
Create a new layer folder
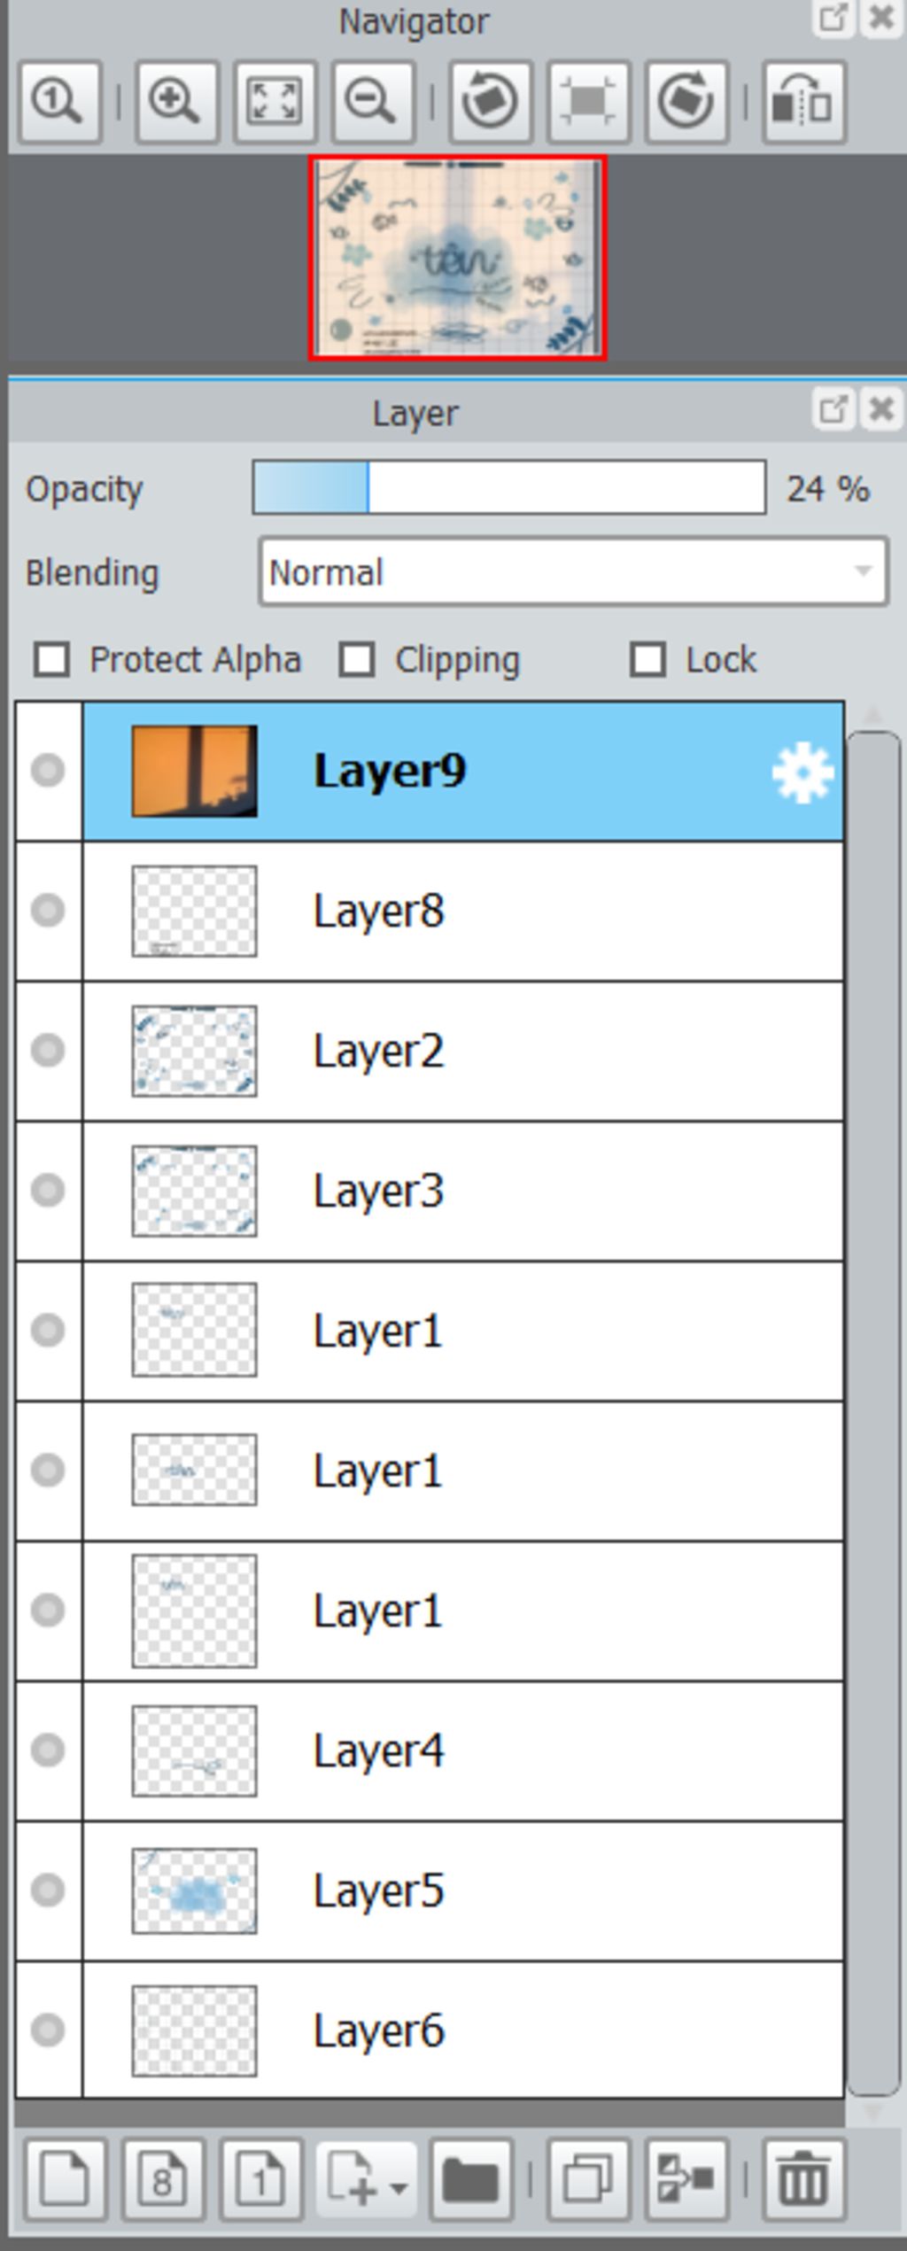click(471, 2181)
